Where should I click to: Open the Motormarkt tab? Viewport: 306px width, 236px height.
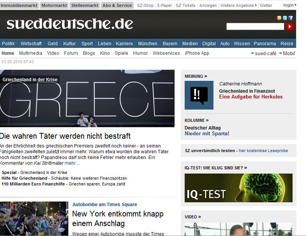pyautogui.click(x=54, y=5)
